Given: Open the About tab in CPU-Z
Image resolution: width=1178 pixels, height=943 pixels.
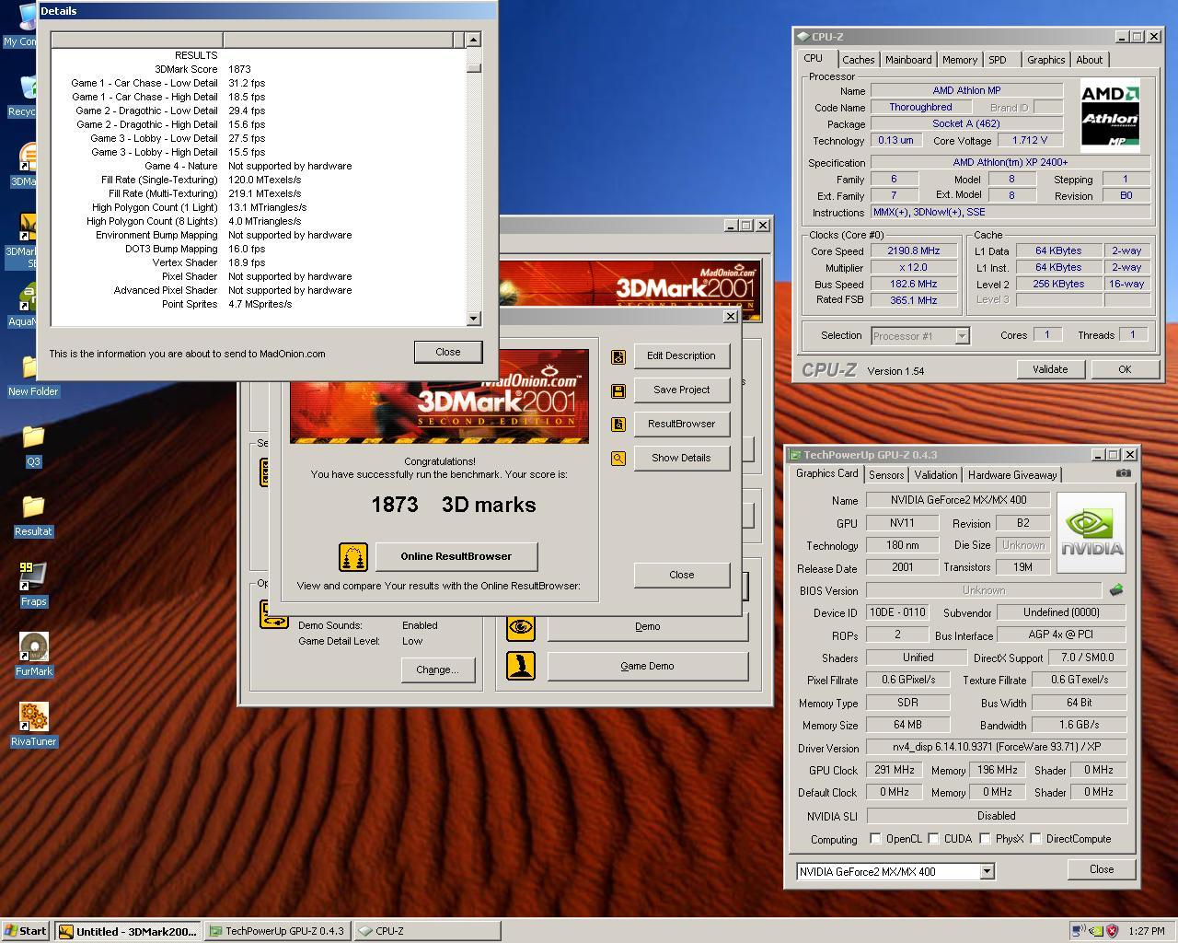Looking at the screenshot, I should 1090,60.
